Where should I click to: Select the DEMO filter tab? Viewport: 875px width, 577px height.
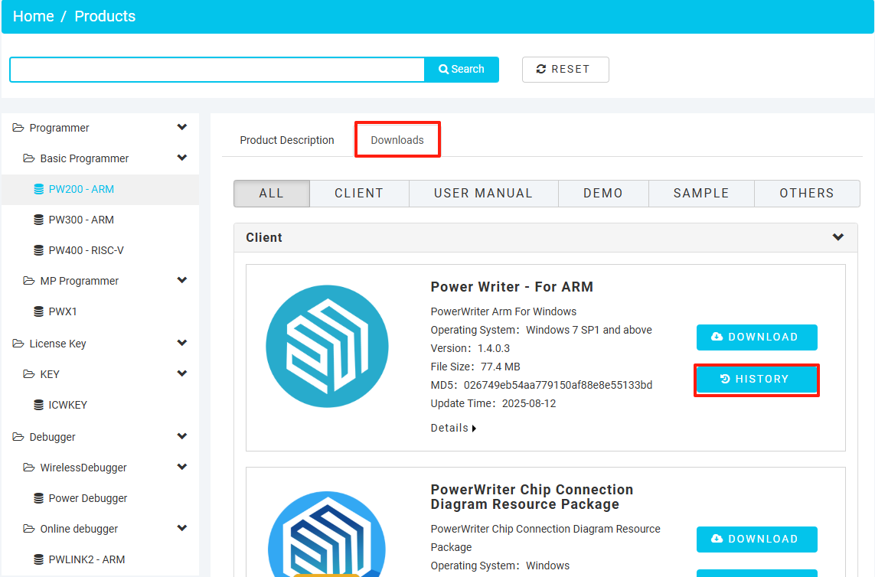[603, 194]
